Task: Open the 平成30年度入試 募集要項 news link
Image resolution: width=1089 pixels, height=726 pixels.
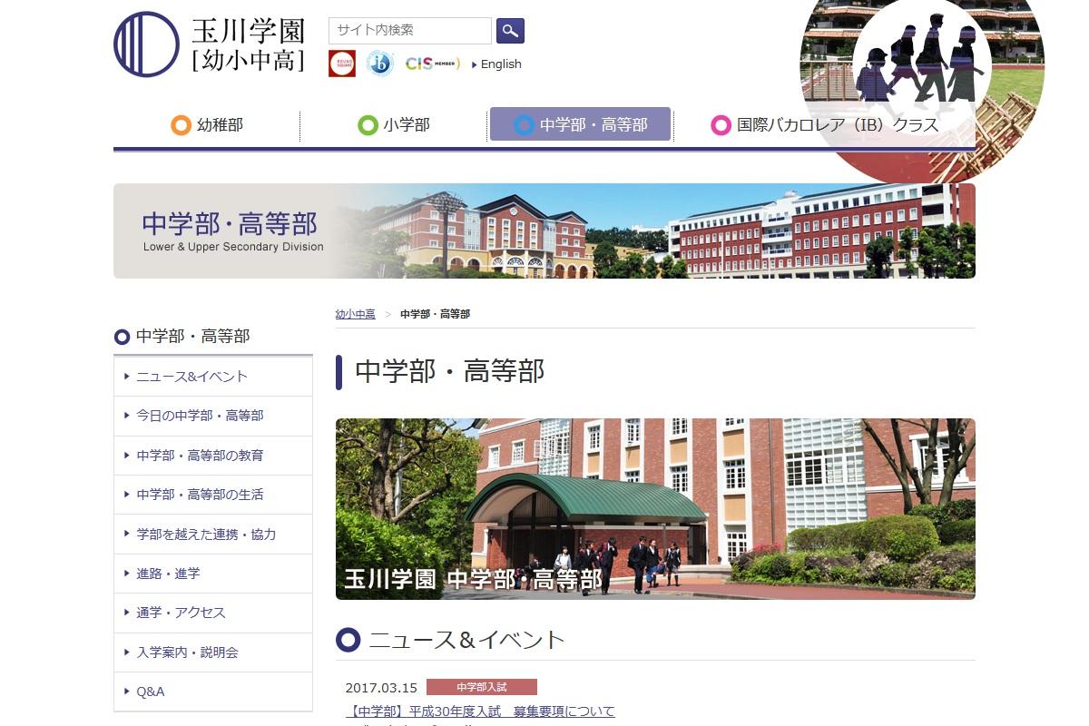Action: (480, 711)
